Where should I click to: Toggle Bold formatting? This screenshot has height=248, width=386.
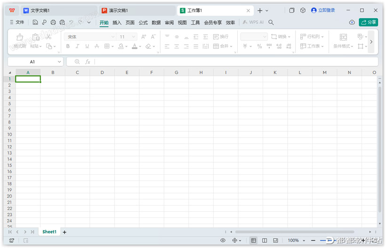click(x=68, y=46)
